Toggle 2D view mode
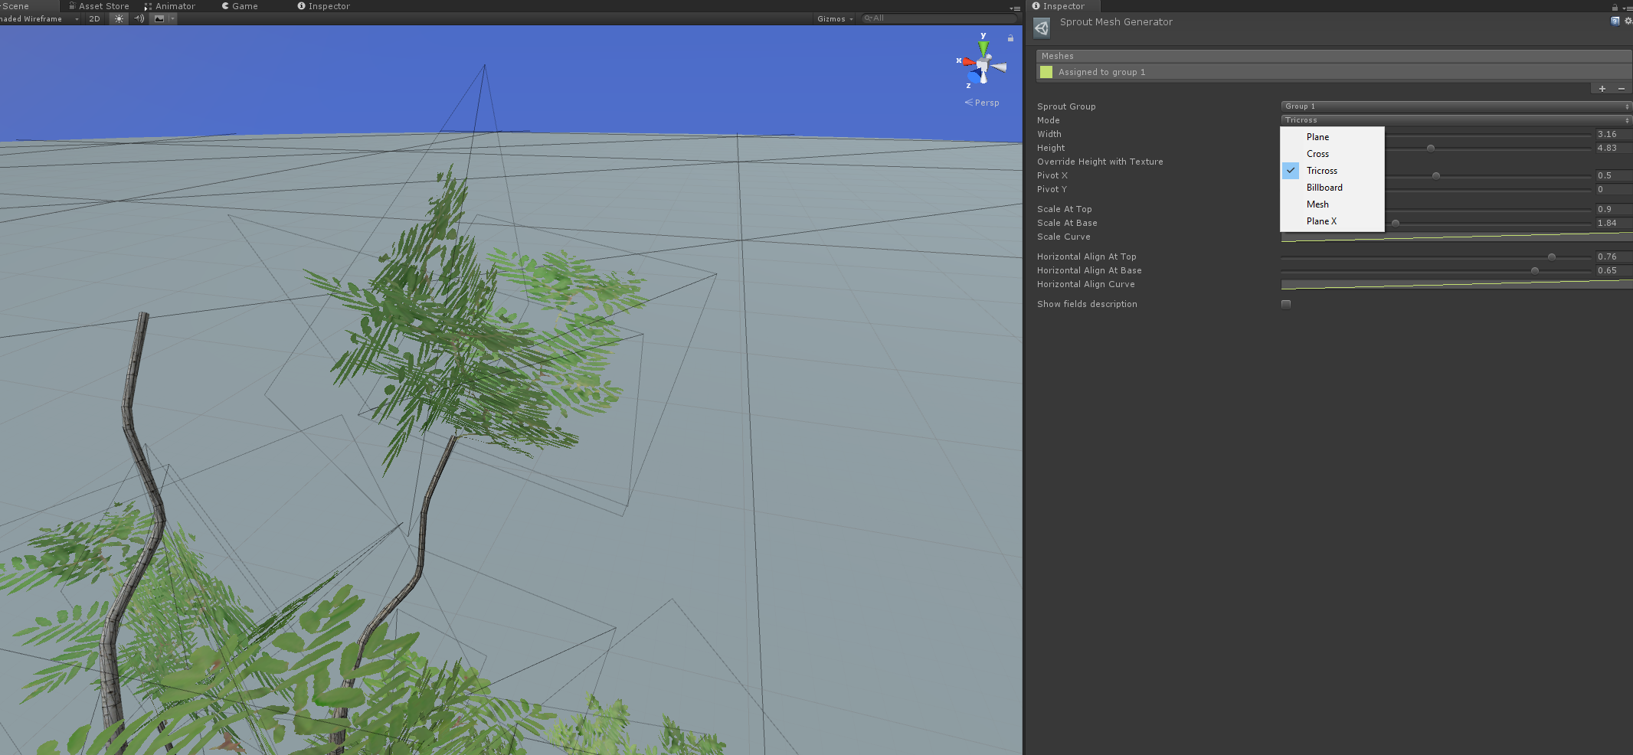Viewport: 1633px width, 755px height. coord(94,18)
